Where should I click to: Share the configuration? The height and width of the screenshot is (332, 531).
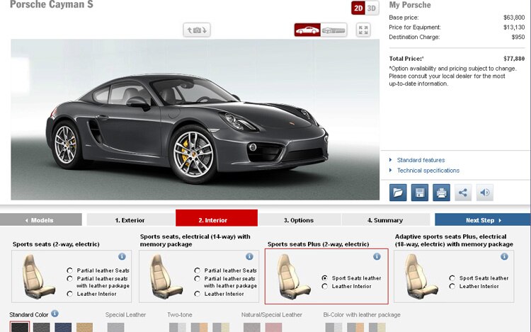[463, 193]
